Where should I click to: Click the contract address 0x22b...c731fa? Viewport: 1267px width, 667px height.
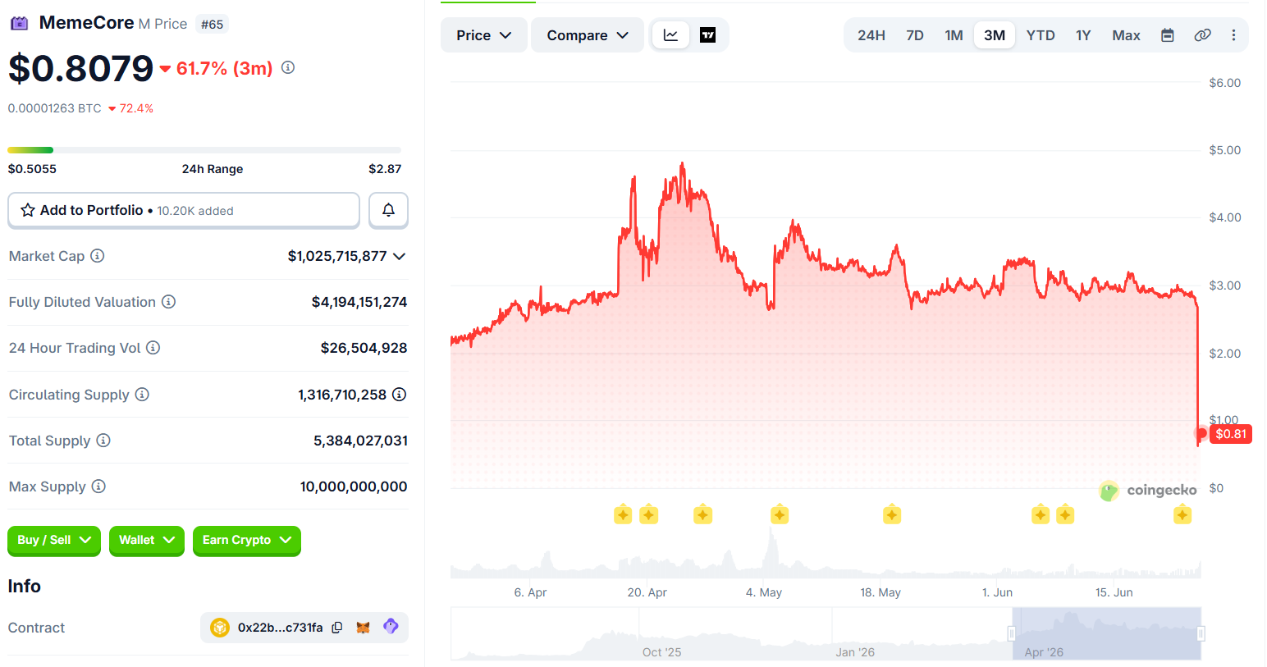[281, 628]
